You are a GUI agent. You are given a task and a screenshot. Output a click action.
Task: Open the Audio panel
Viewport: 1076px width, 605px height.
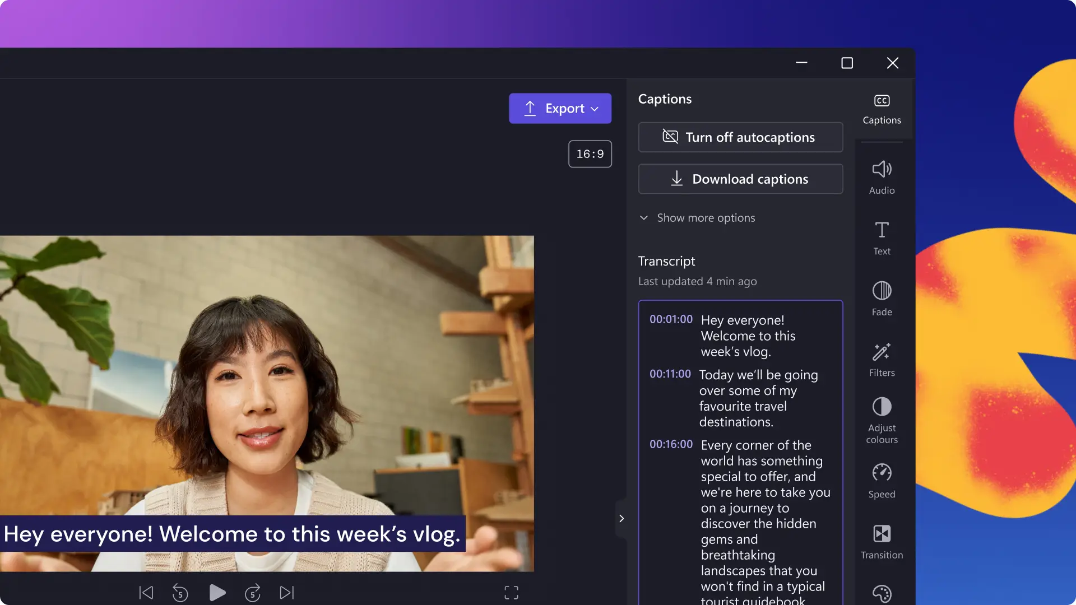(x=881, y=176)
